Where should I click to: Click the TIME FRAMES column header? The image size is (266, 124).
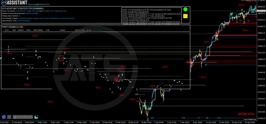coord(38,30)
